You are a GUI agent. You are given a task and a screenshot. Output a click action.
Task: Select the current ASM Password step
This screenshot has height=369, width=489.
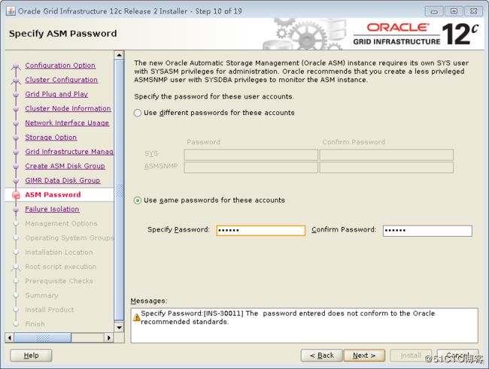[53, 195]
